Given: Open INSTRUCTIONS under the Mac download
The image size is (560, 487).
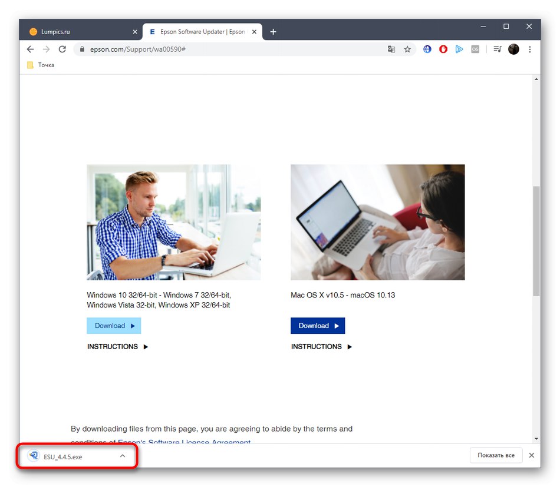Looking at the screenshot, I should (x=321, y=347).
